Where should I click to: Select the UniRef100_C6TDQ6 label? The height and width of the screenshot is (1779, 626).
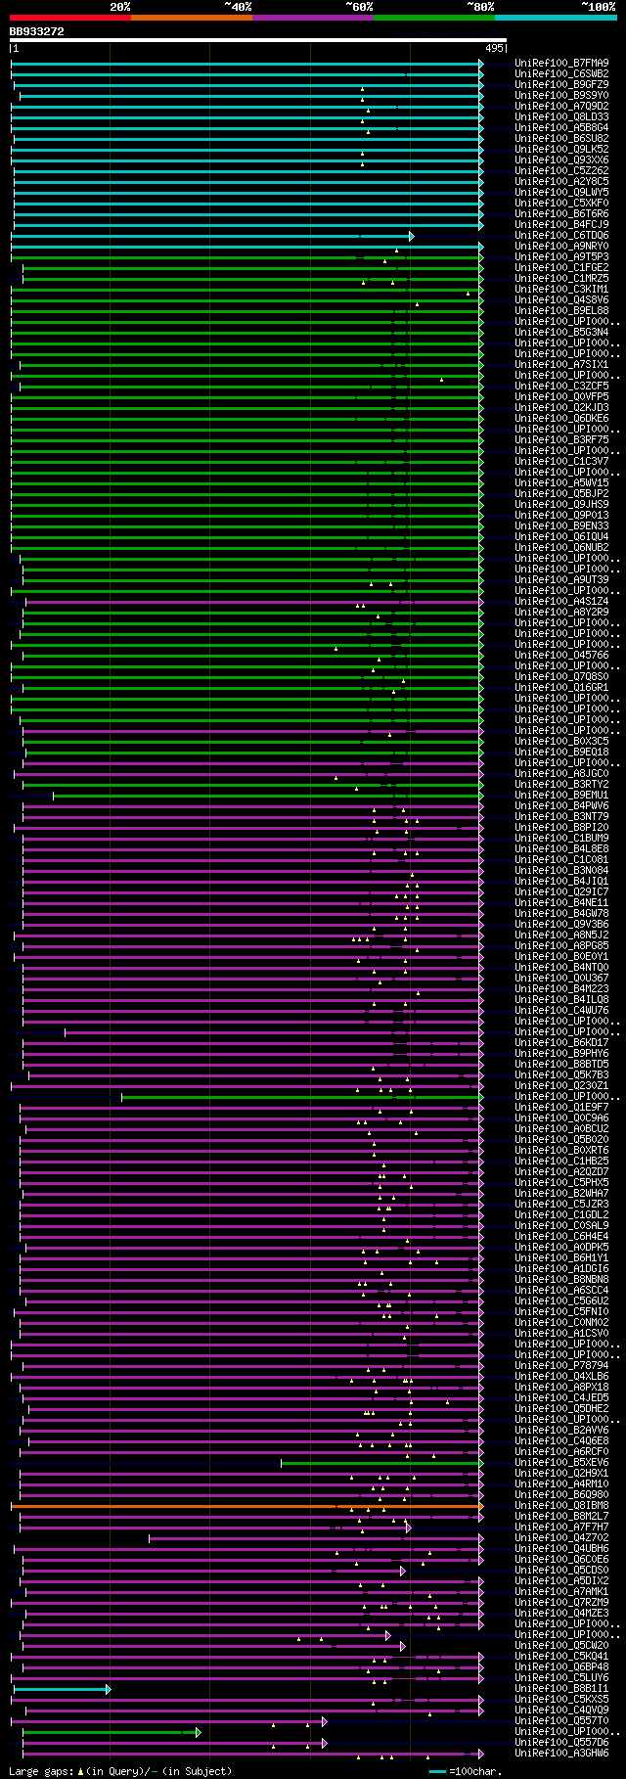tap(561, 235)
